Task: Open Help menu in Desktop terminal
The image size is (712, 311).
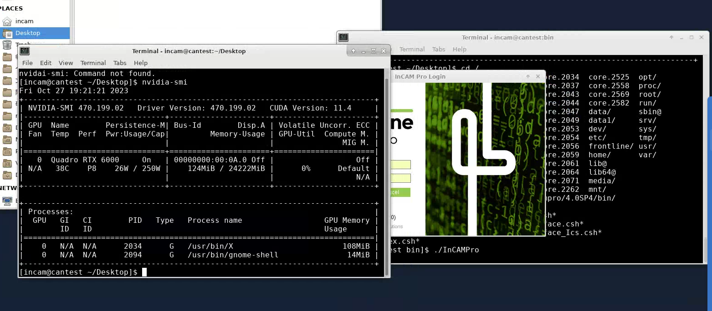Action: [x=141, y=63]
